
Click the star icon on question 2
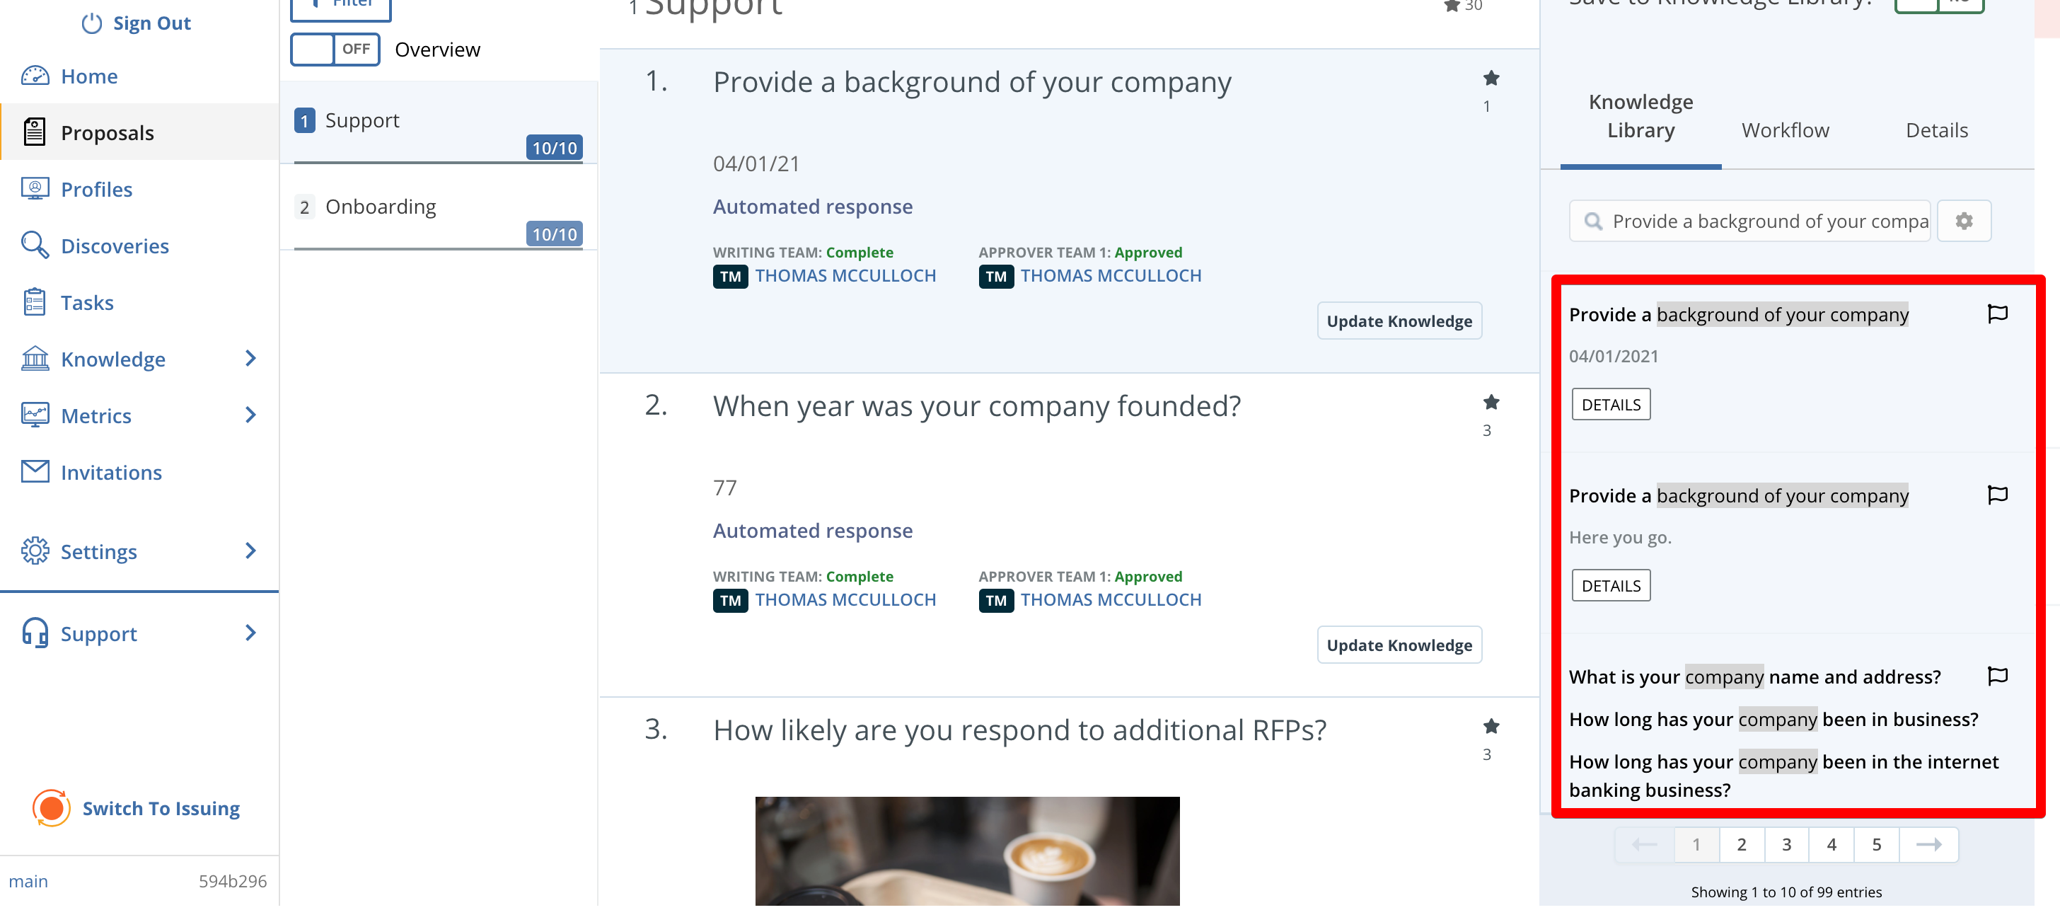coord(1491,402)
